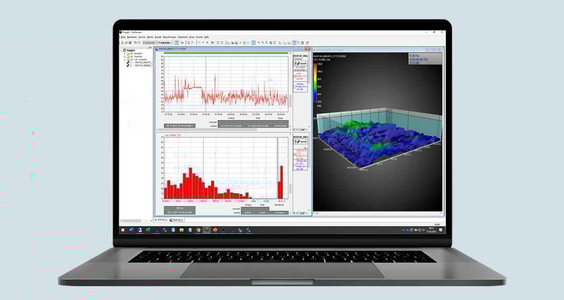The image size is (564, 300).
Task: Click the 1/3-octave Bandbreite field
Action: click(282, 213)
